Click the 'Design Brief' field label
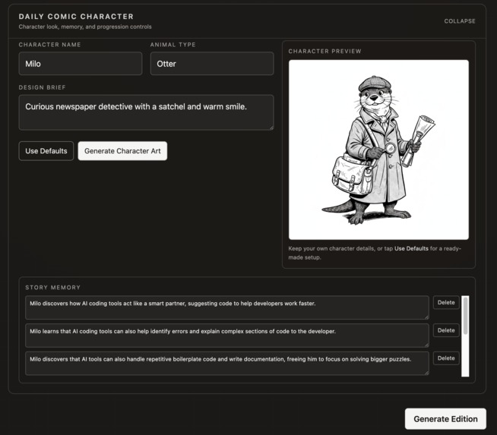Viewport: 497px width, 435px height. coord(42,87)
